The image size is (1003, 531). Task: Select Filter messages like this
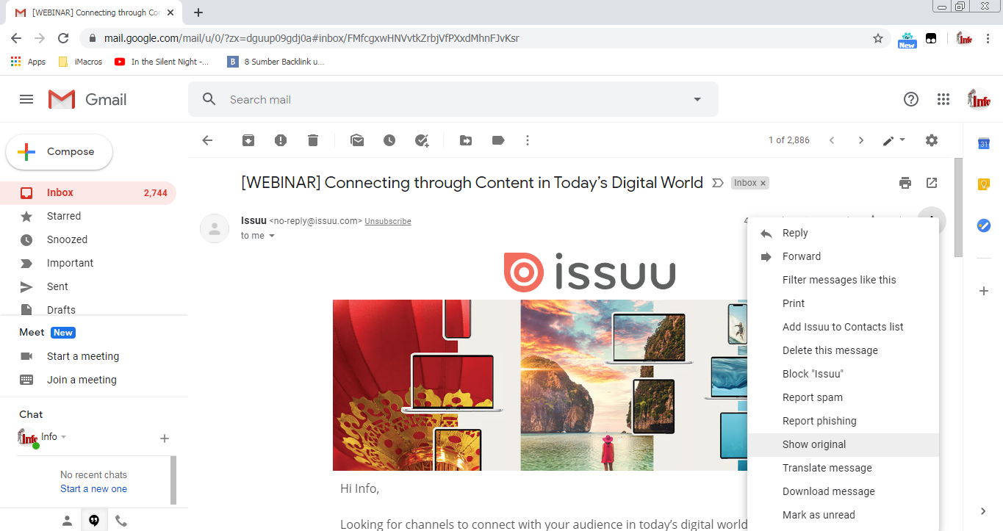click(x=843, y=280)
